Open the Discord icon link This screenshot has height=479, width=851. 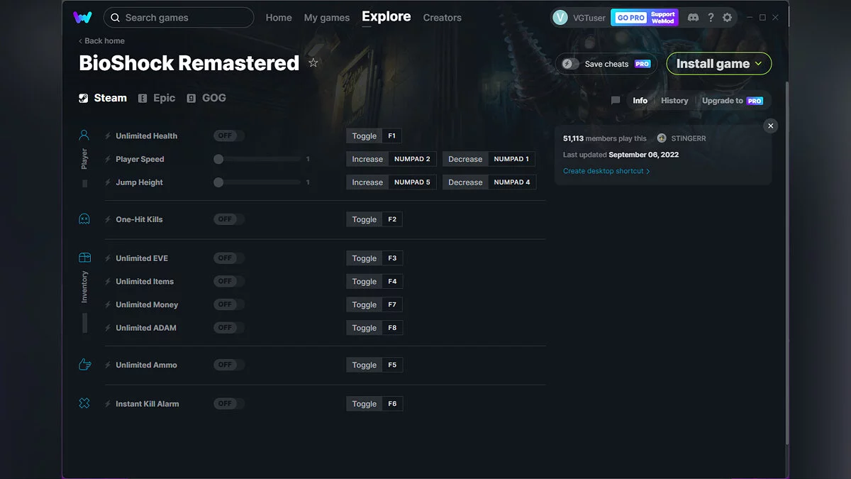point(693,17)
